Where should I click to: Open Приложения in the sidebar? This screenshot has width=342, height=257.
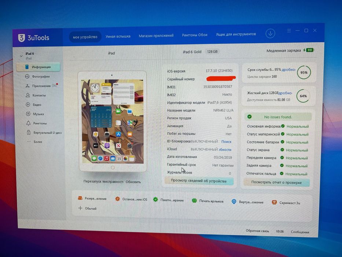41,86
